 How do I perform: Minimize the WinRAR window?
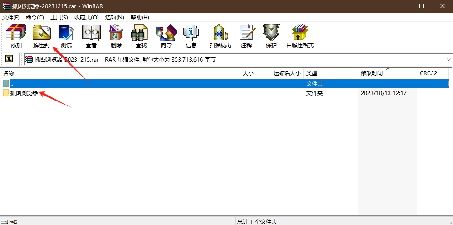pos(400,6)
